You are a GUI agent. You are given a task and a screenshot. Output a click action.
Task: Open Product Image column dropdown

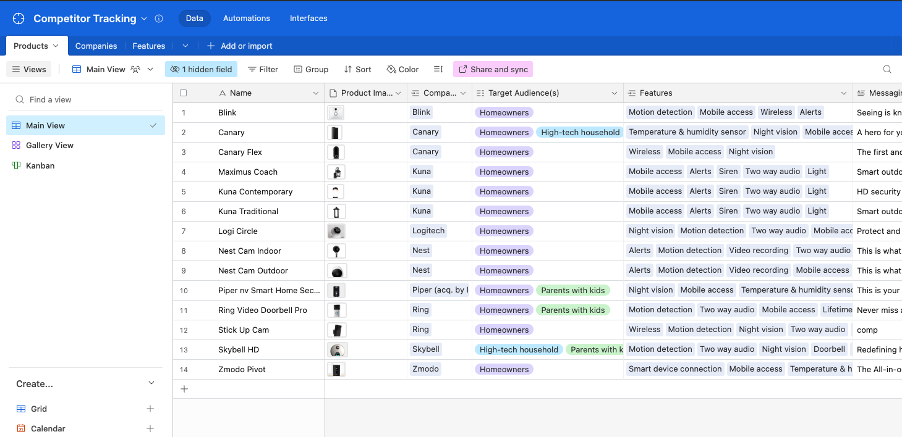click(399, 93)
